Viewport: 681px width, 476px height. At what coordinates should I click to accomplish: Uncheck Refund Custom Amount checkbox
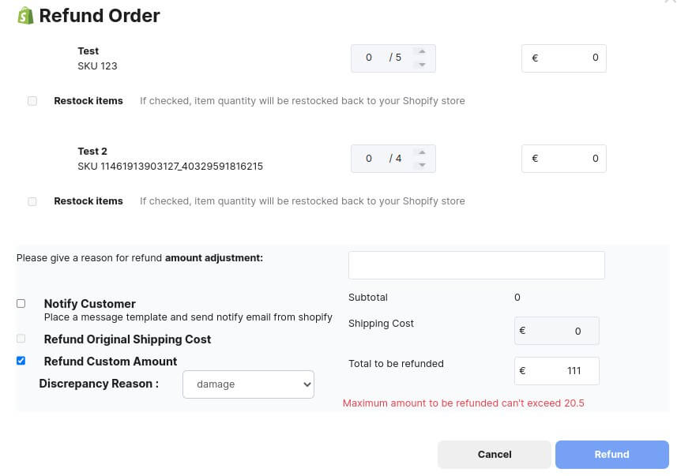[x=21, y=361]
